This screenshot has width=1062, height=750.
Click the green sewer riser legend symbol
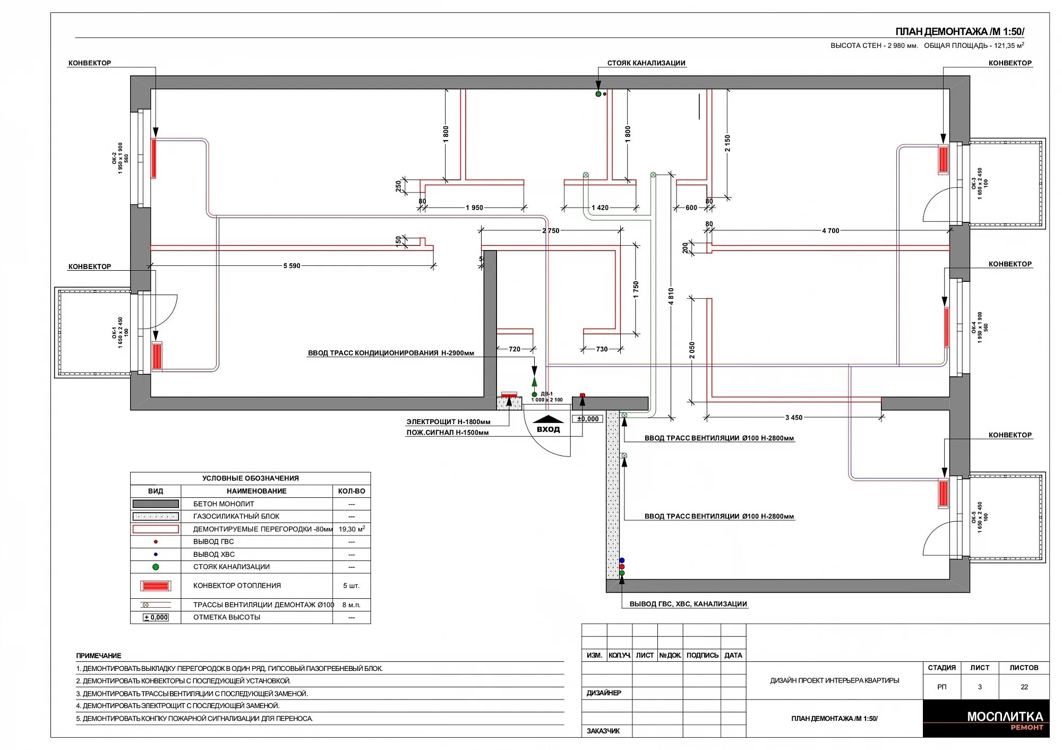[x=156, y=567]
